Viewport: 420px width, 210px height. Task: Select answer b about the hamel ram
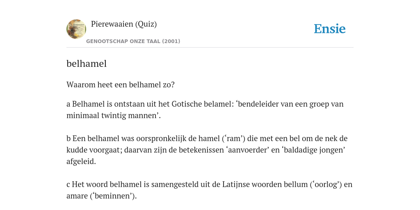point(207,150)
